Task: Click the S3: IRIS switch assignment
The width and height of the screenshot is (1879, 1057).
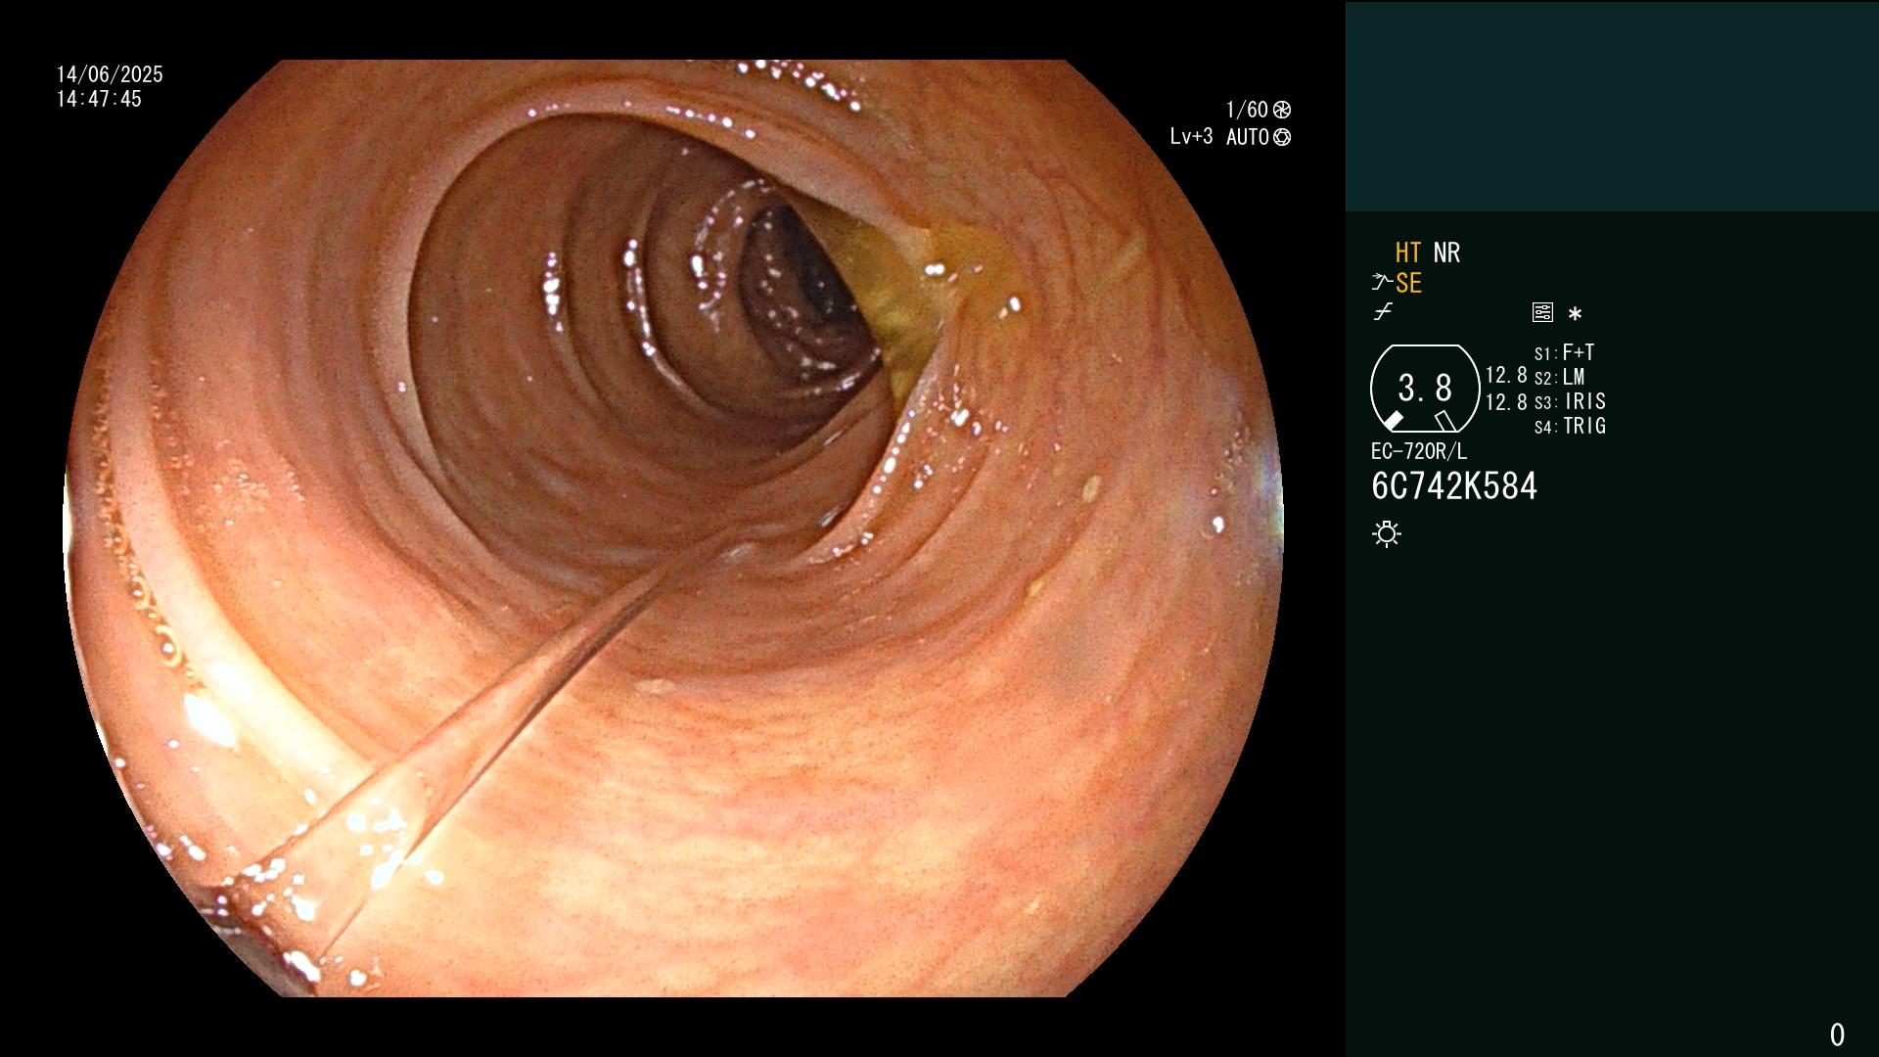Action: [x=1570, y=401]
